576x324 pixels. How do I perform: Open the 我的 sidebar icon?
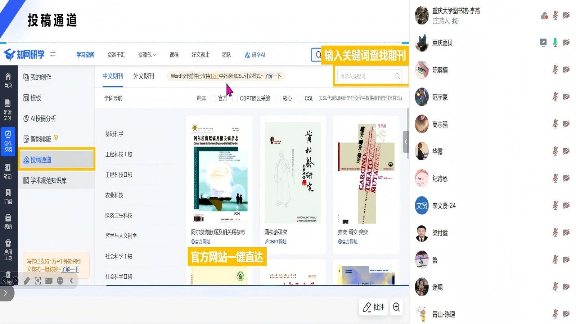pyautogui.click(x=8, y=222)
